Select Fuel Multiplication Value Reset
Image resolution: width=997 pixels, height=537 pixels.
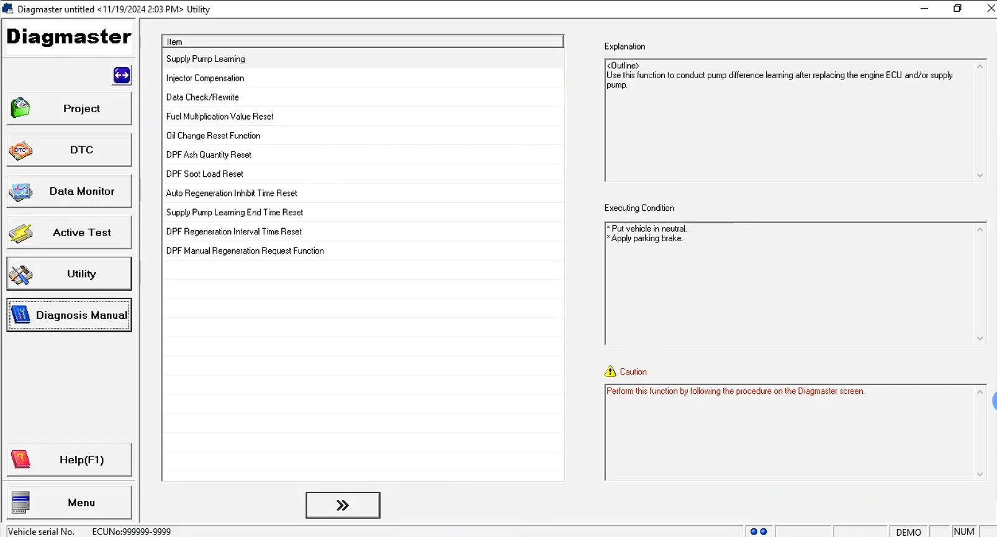(x=363, y=117)
